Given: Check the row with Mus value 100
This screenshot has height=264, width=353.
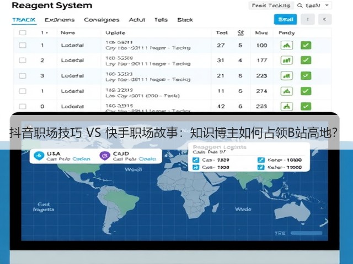Looking at the screenshot, I should [x=23, y=45].
